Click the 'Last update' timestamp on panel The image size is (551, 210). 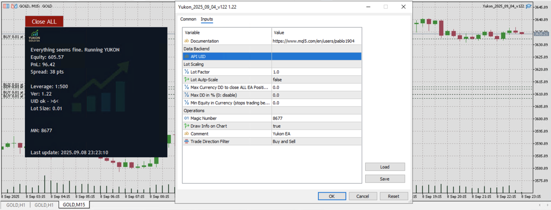coord(69,152)
